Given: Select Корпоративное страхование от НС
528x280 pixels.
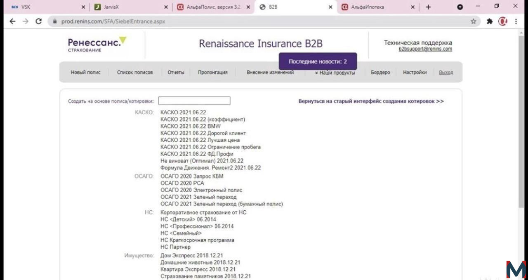Looking at the screenshot, I should point(203,212).
